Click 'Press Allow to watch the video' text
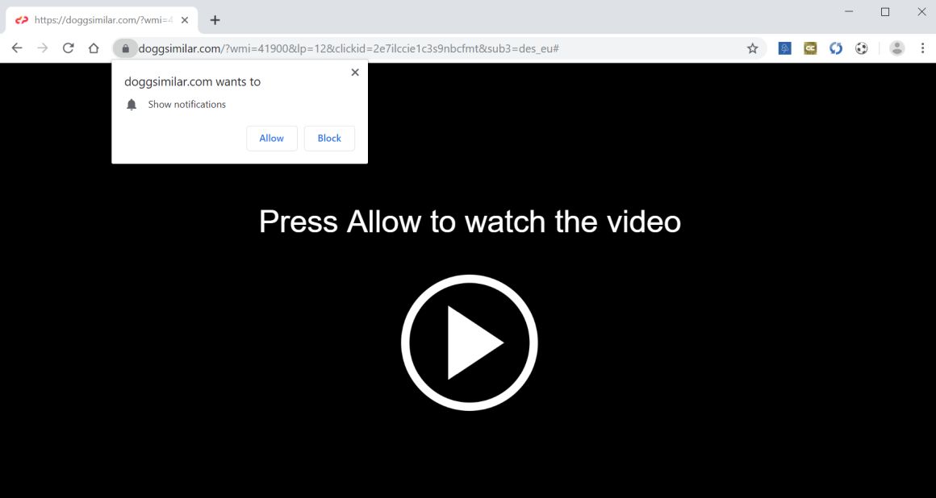This screenshot has height=498, width=936. click(470, 222)
